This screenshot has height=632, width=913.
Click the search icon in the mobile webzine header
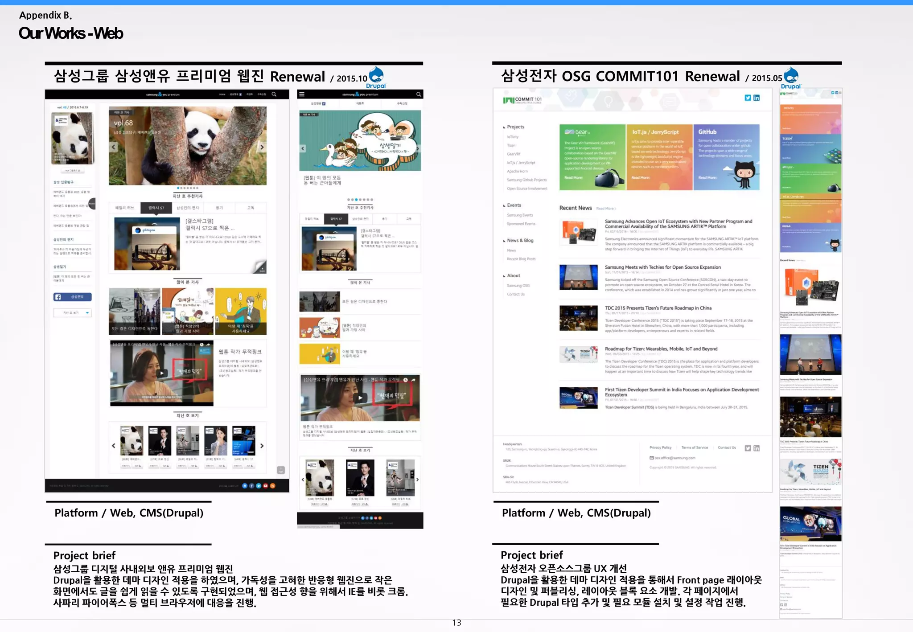click(419, 94)
